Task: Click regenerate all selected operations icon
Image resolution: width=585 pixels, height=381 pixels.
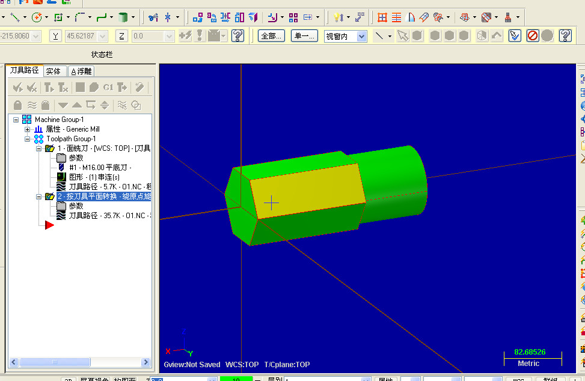Action: 49,88
